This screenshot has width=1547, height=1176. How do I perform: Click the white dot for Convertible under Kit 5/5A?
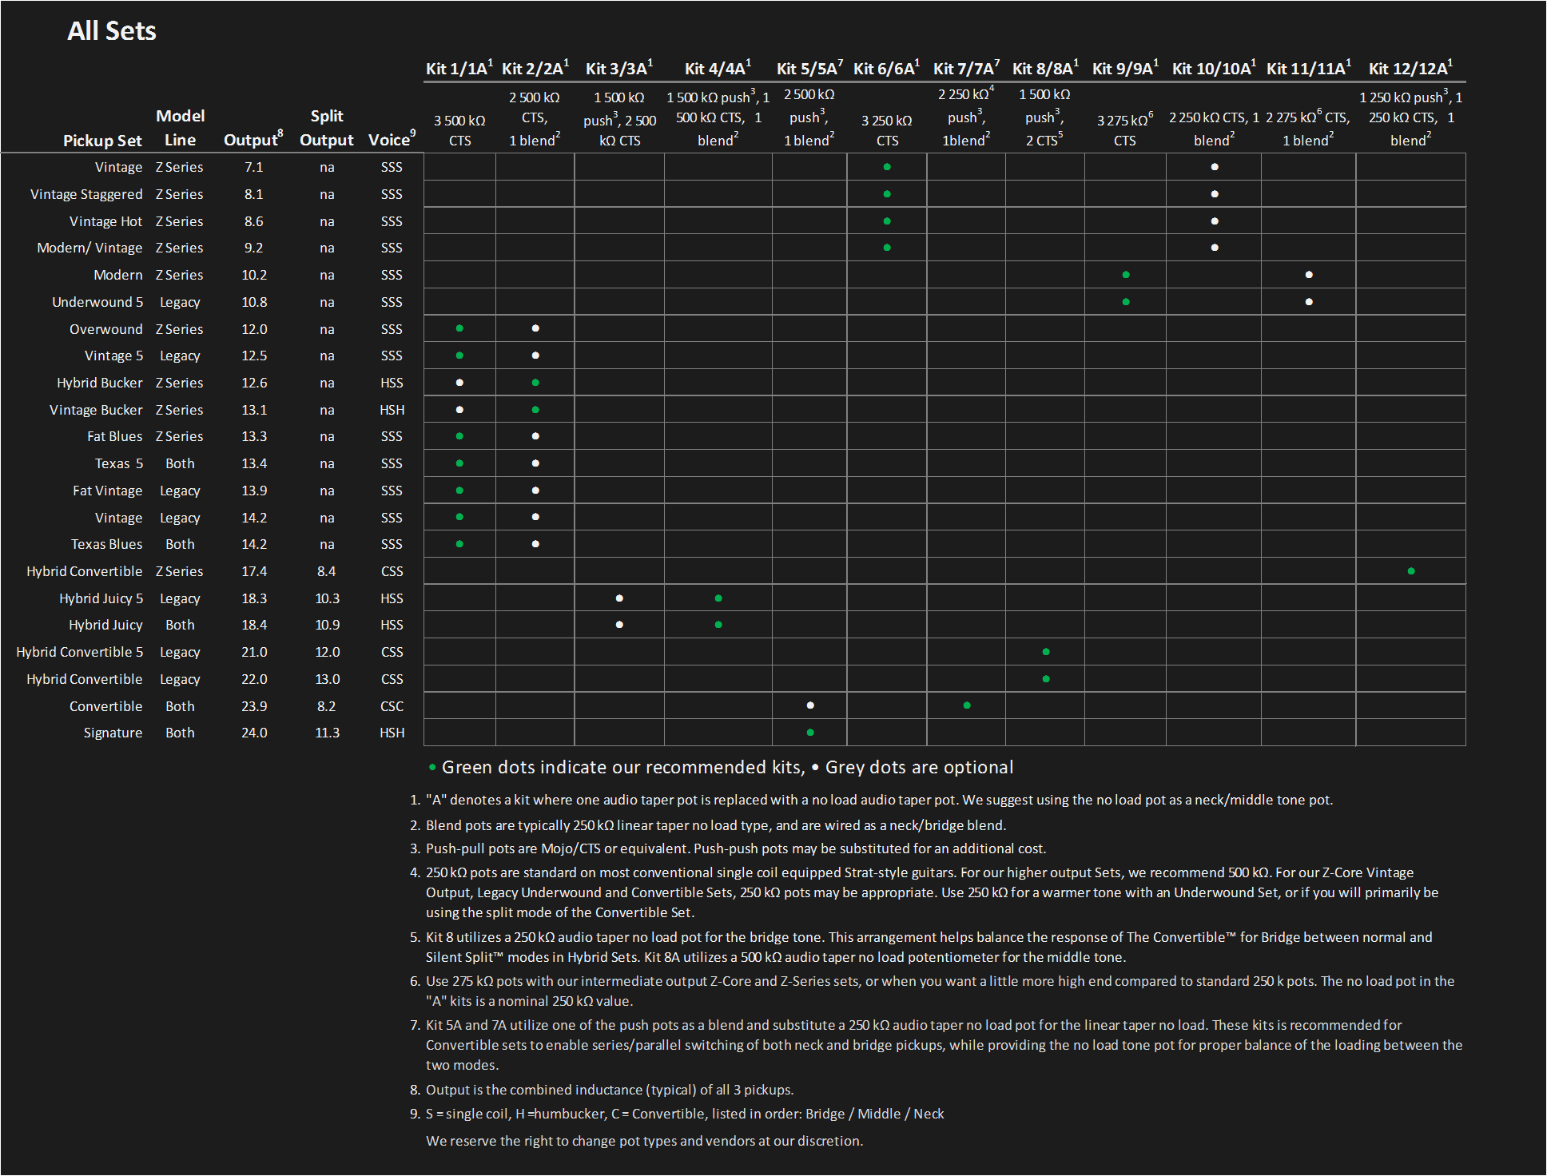point(810,705)
